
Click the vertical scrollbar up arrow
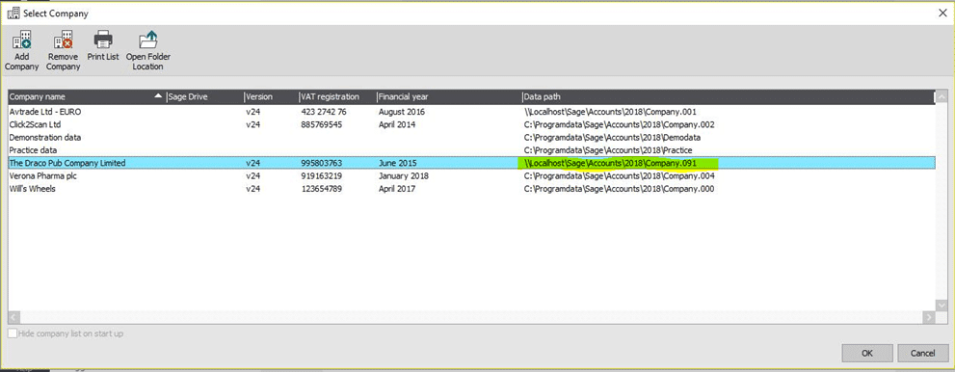pyautogui.click(x=941, y=96)
